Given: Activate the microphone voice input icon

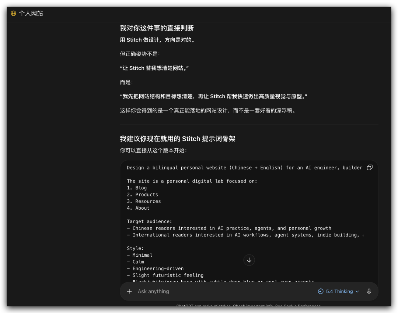Looking at the screenshot, I should click(369, 291).
